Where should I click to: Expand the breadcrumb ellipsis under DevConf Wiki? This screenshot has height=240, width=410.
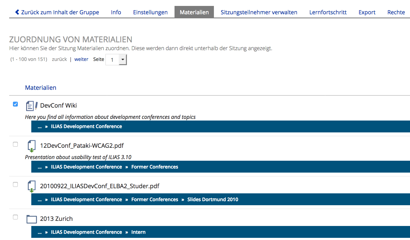click(40, 127)
